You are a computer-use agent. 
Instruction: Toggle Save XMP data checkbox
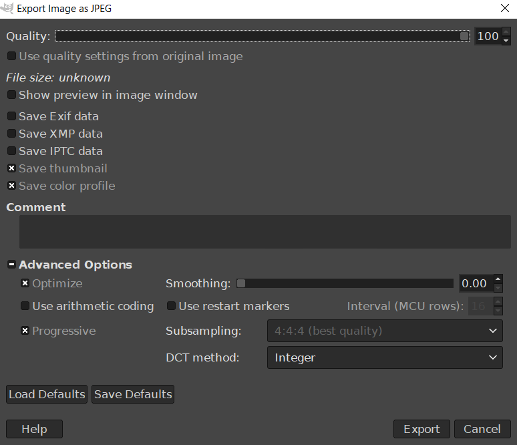coord(11,134)
